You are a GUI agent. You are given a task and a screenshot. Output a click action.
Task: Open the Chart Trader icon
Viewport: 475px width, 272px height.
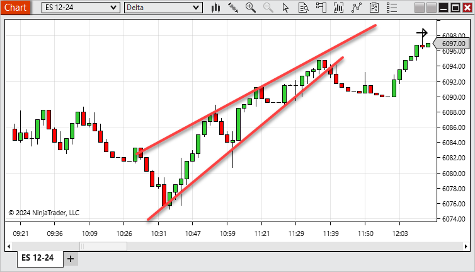click(x=321, y=8)
